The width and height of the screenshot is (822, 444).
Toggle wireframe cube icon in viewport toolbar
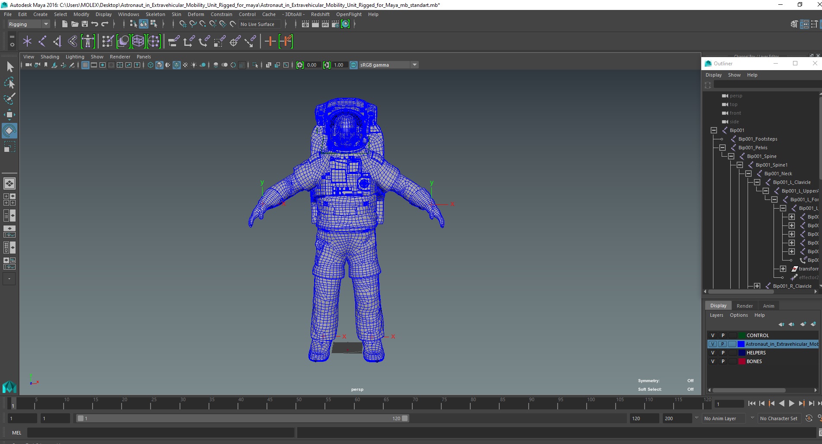[151, 65]
